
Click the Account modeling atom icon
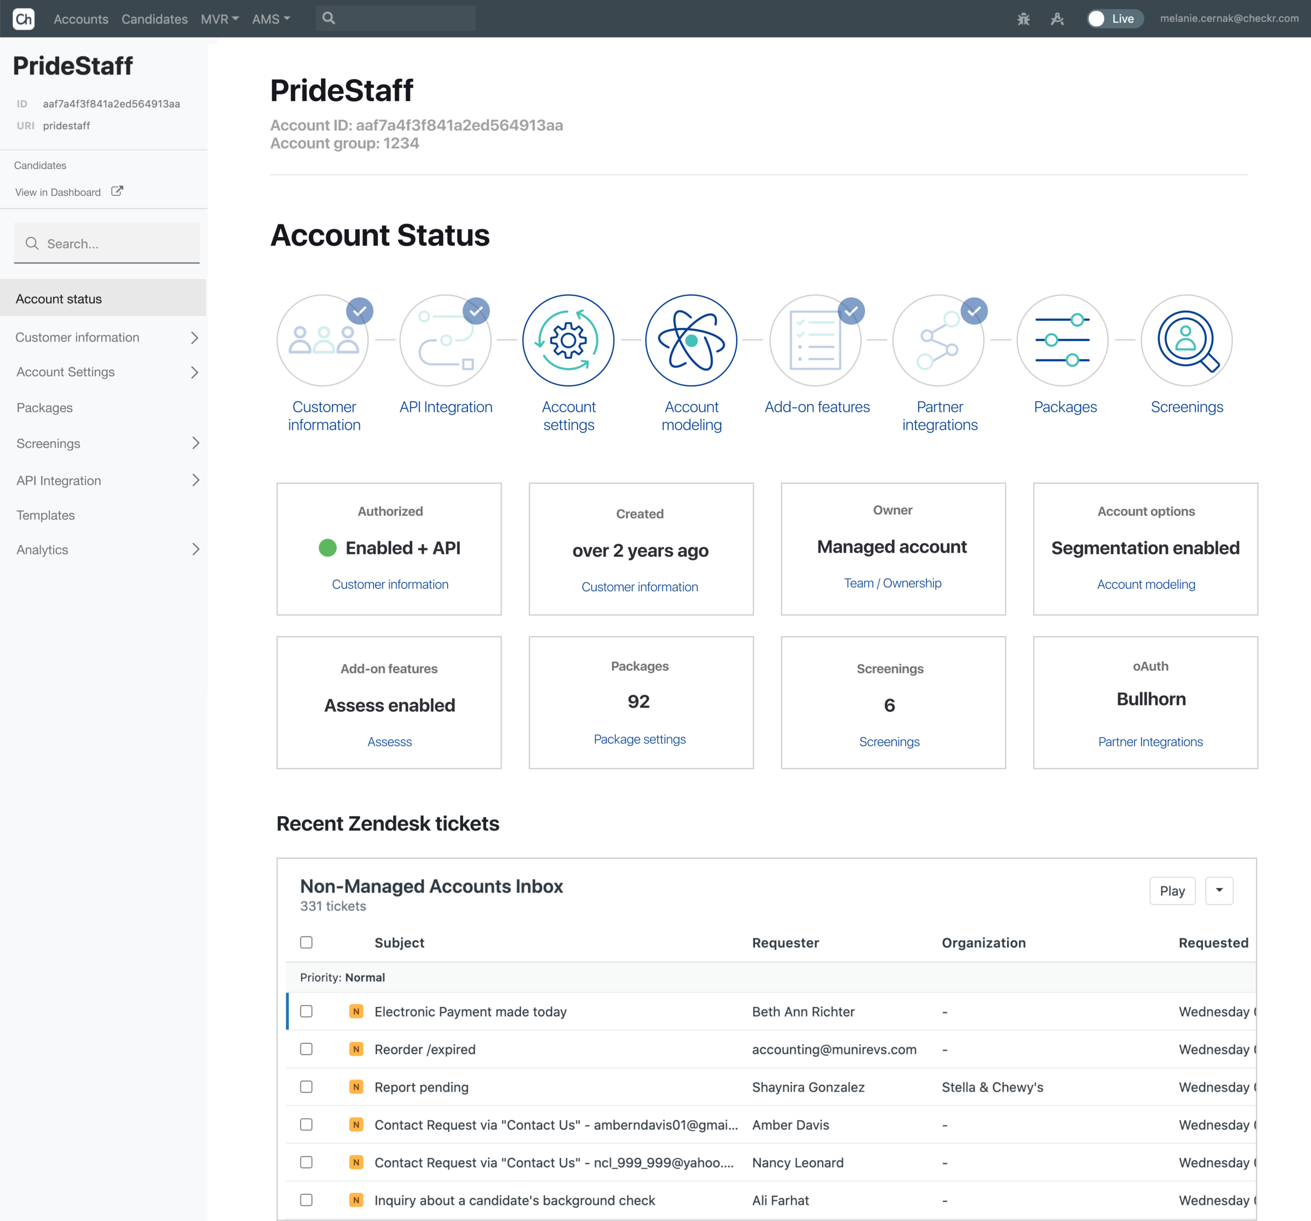[x=691, y=340]
